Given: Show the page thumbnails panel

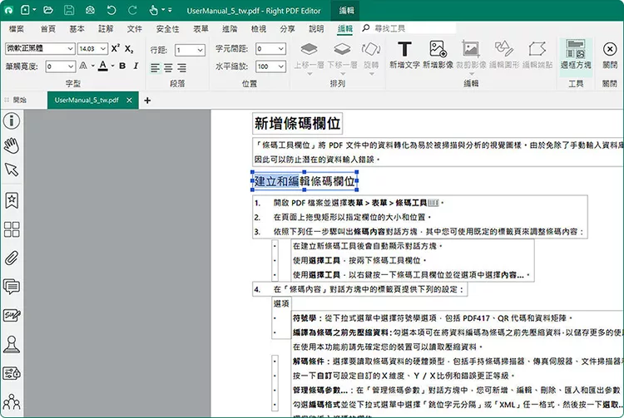Looking at the screenshot, I should (12, 229).
